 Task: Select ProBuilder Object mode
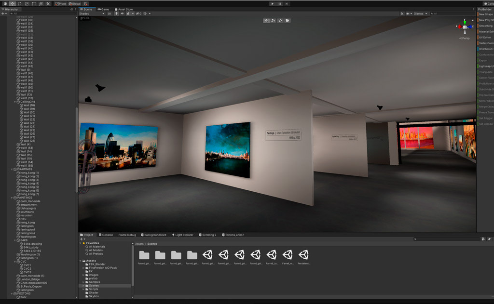[x=266, y=20]
